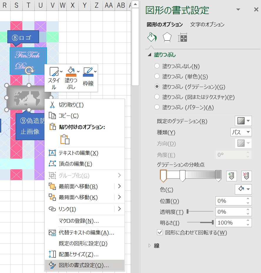Select the 塗りつぶしなし radio button
This screenshot has width=261, height=273.
tap(157, 66)
